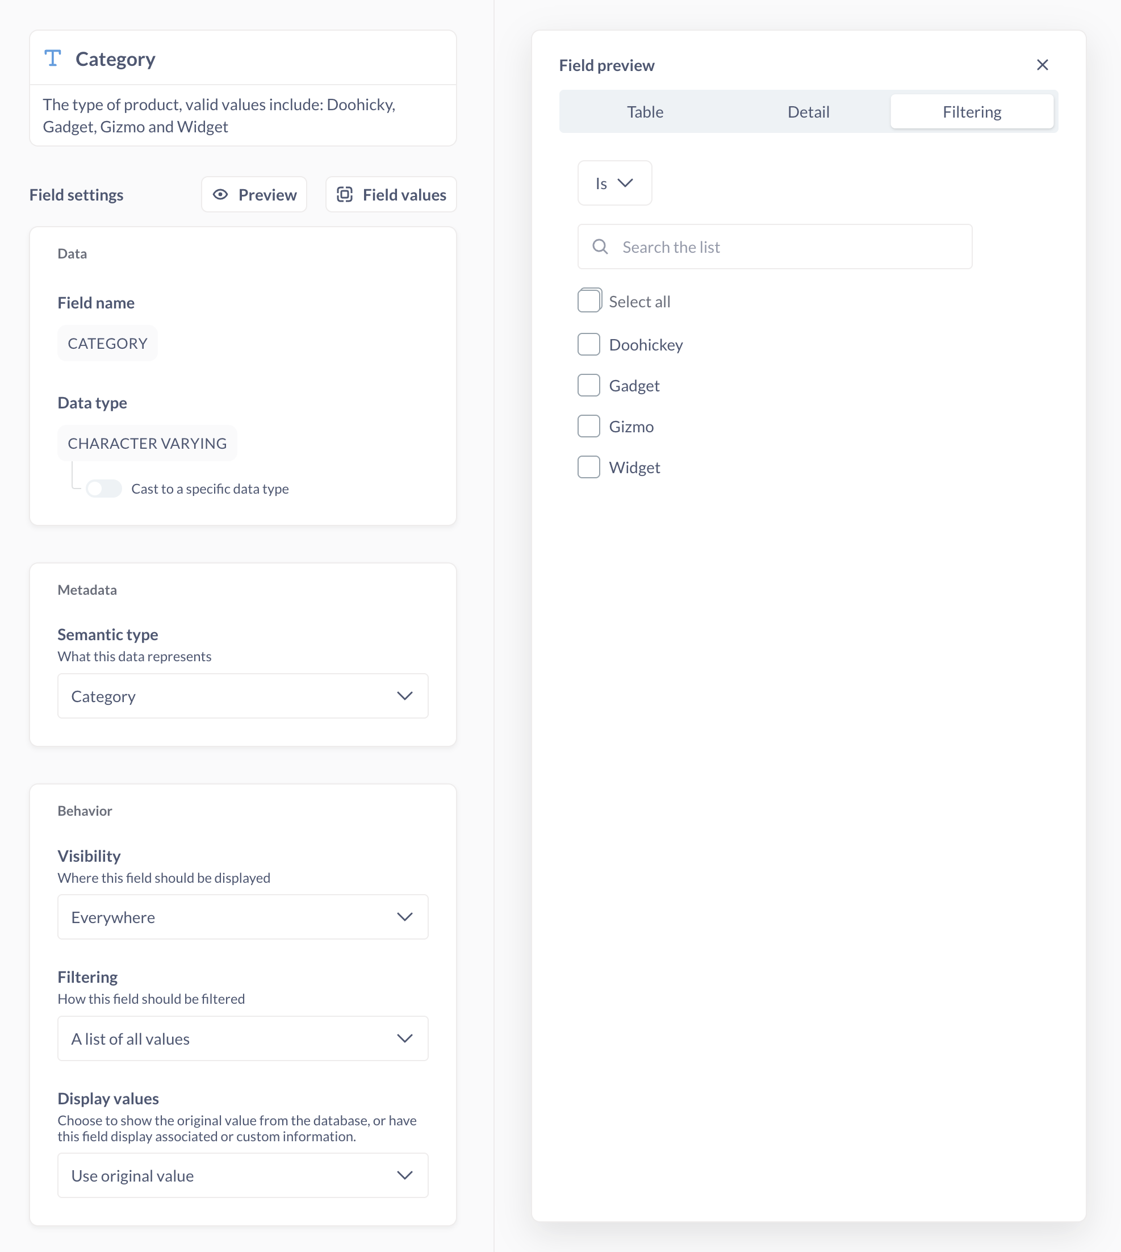Click the Search the list input field
The image size is (1121, 1252).
775,247
